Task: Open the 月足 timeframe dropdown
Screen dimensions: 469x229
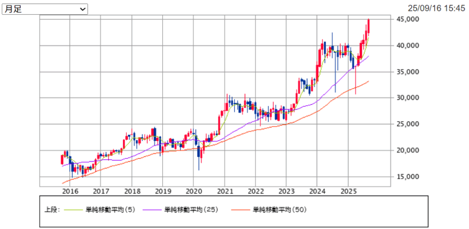Action: tap(44, 9)
